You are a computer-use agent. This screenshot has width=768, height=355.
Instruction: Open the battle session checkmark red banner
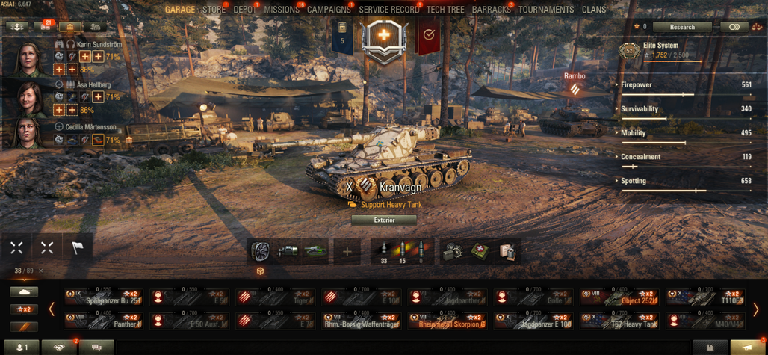tap(428, 35)
